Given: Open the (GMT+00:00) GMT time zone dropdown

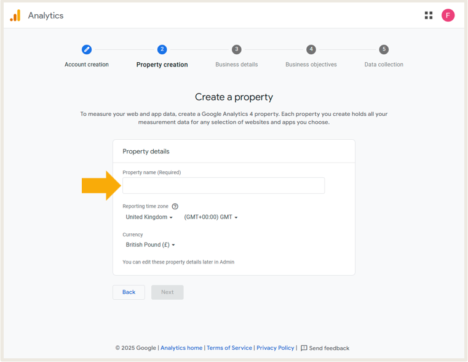Looking at the screenshot, I should [211, 217].
